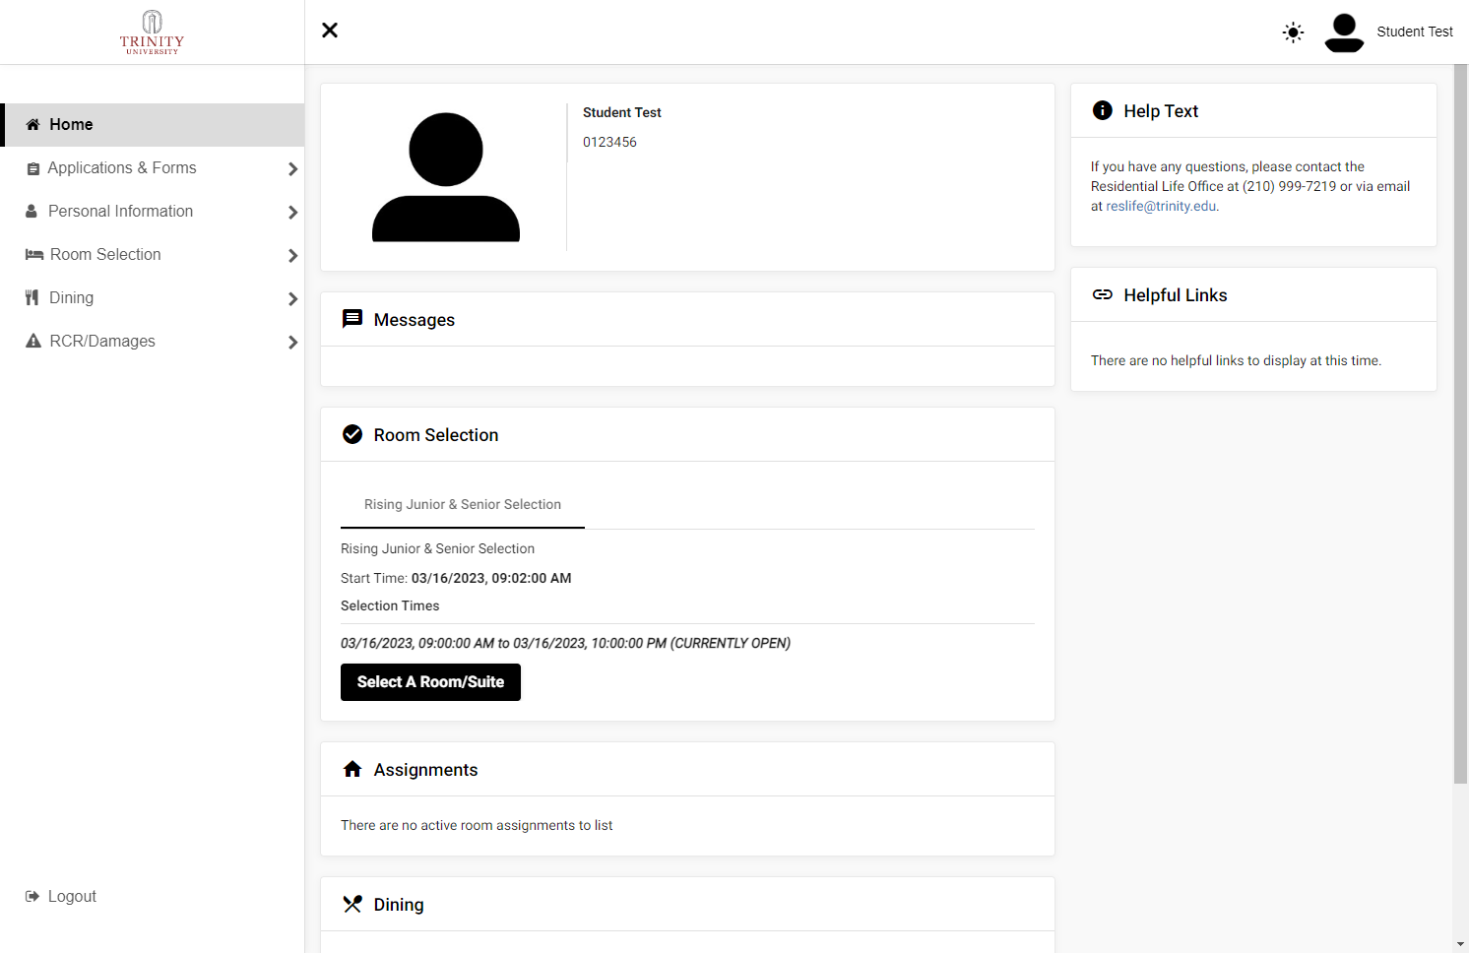Click the Start Time 03/16/2023, 09:02:00 AM
The width and height of the screenshot is (1469, 953).
[x=491, y=579]
